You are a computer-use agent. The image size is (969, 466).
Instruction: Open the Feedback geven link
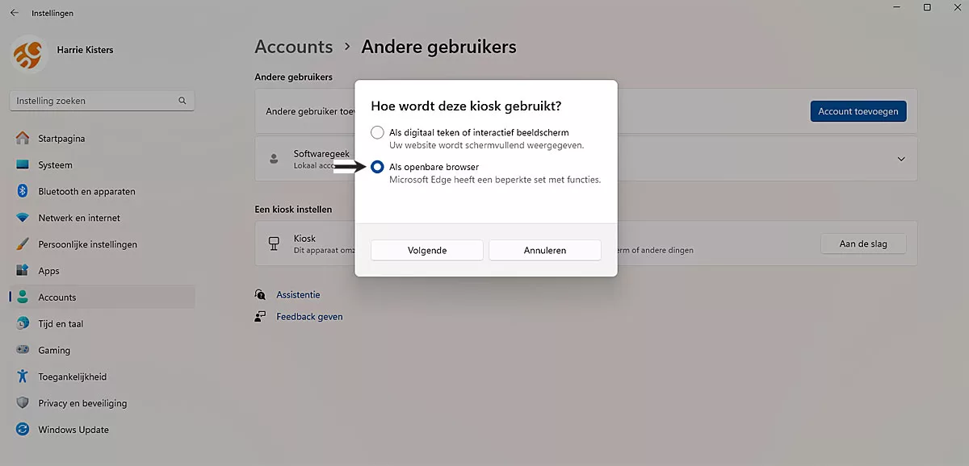[309, 317]
